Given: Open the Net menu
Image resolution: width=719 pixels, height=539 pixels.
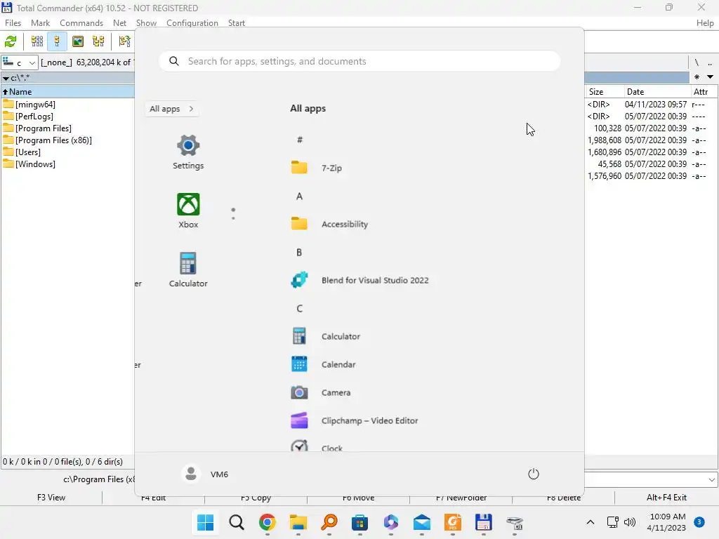Looking at the screenshot, I should pyautogui.click(x=119, y=23).
